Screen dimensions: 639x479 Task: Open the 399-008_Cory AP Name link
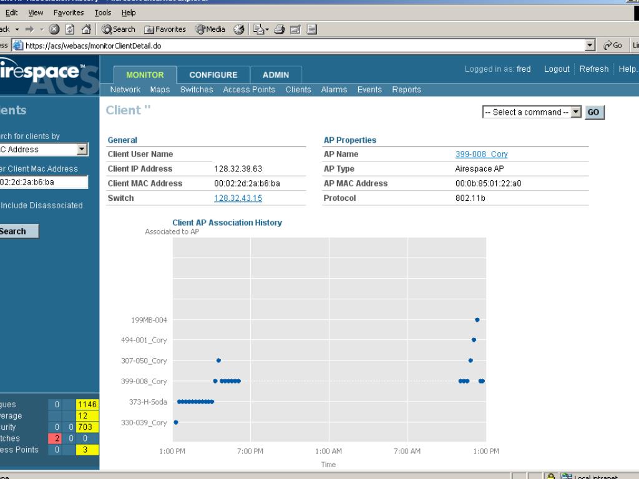(x=481, y=154)
